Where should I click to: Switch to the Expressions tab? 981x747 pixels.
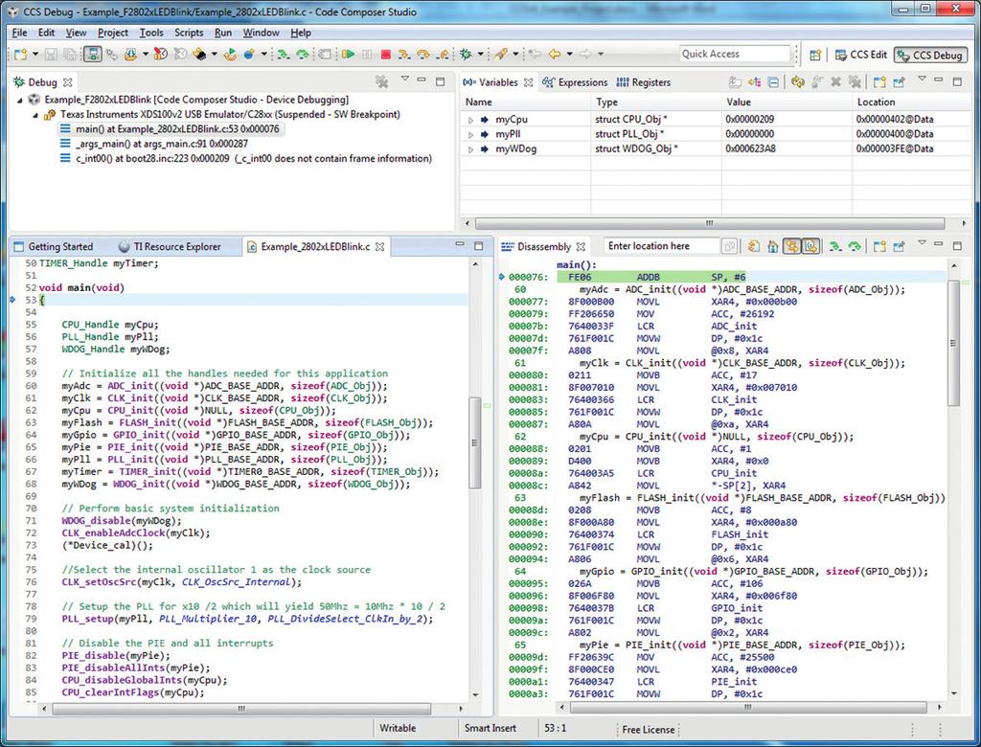(x=576, y=82)
